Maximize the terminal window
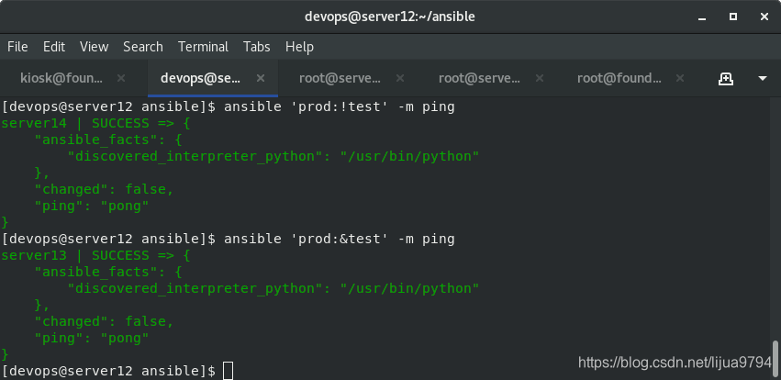The width and height of the screenshot is (781, 380). coord(733,17)
